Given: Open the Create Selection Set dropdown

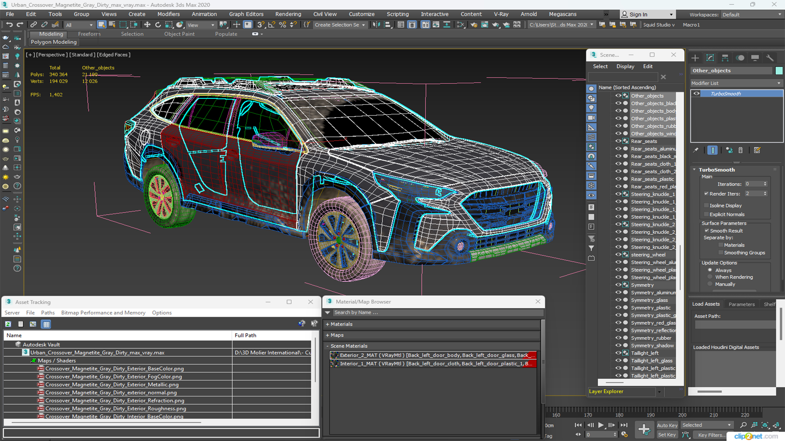Looking at the screenshot, I should (x=339, y=25).
